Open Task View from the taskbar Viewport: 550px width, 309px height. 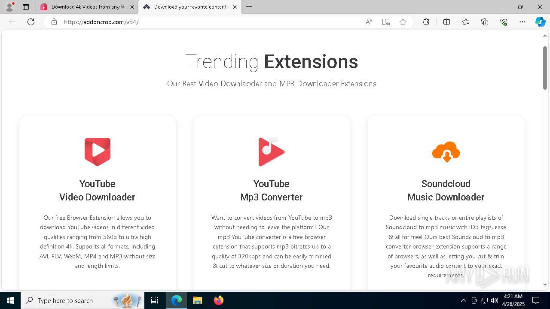[x=155, y=300]
